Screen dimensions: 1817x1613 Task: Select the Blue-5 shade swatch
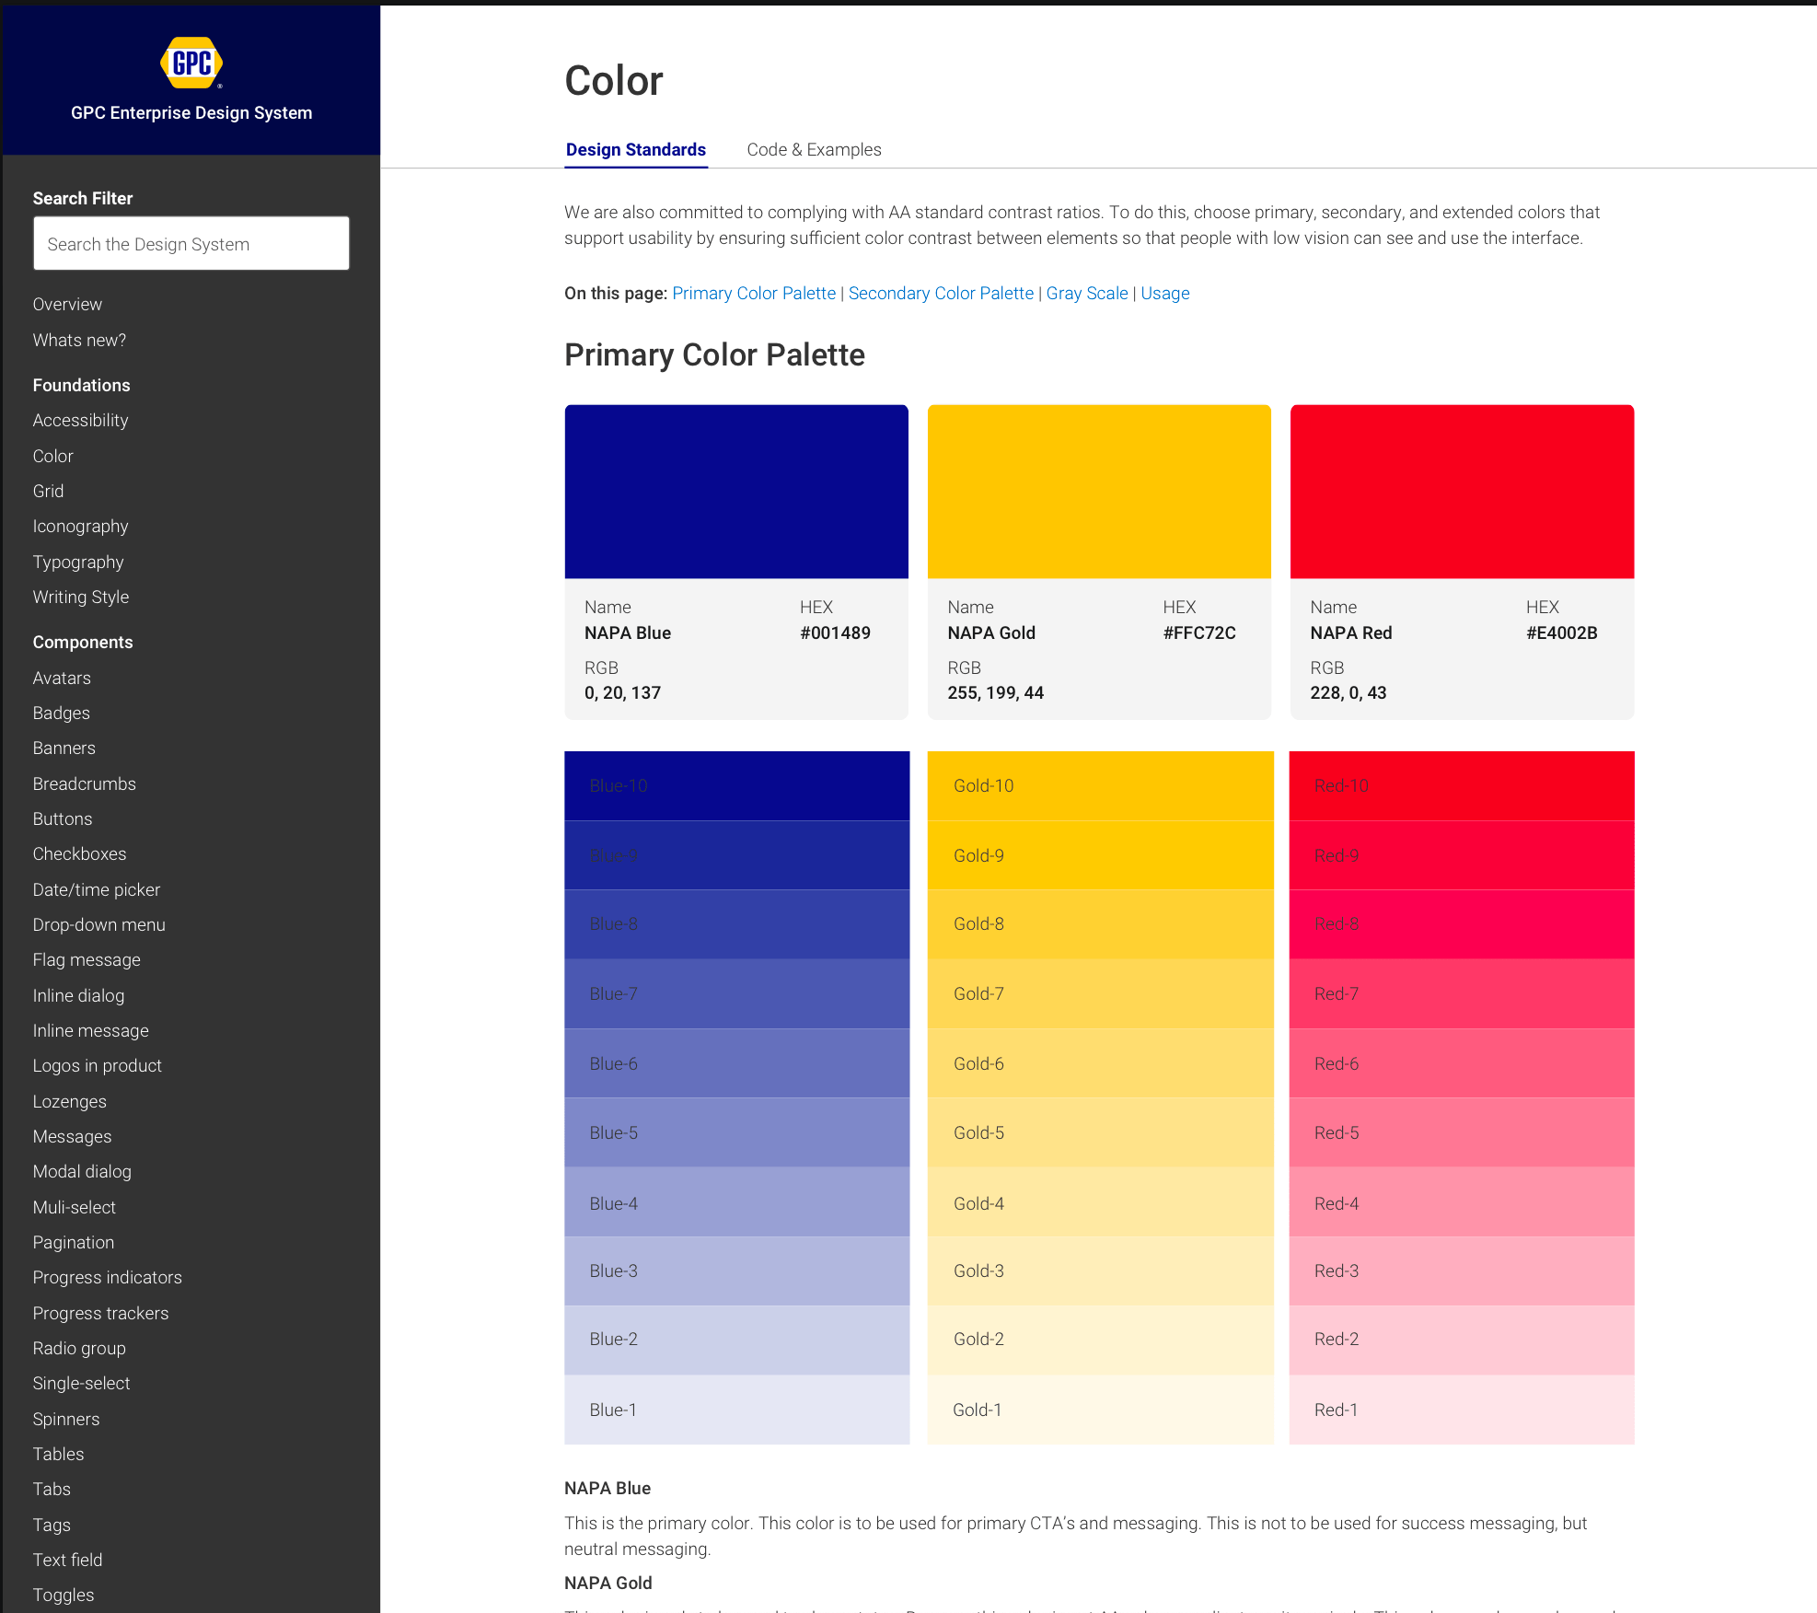[x=736, y=1132]
